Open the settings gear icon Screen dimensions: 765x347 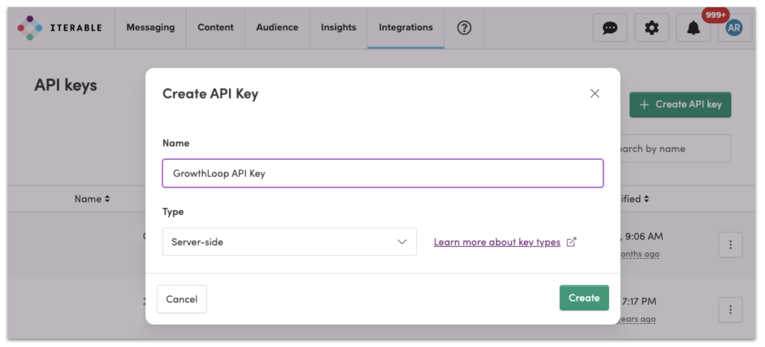point(652,28)
